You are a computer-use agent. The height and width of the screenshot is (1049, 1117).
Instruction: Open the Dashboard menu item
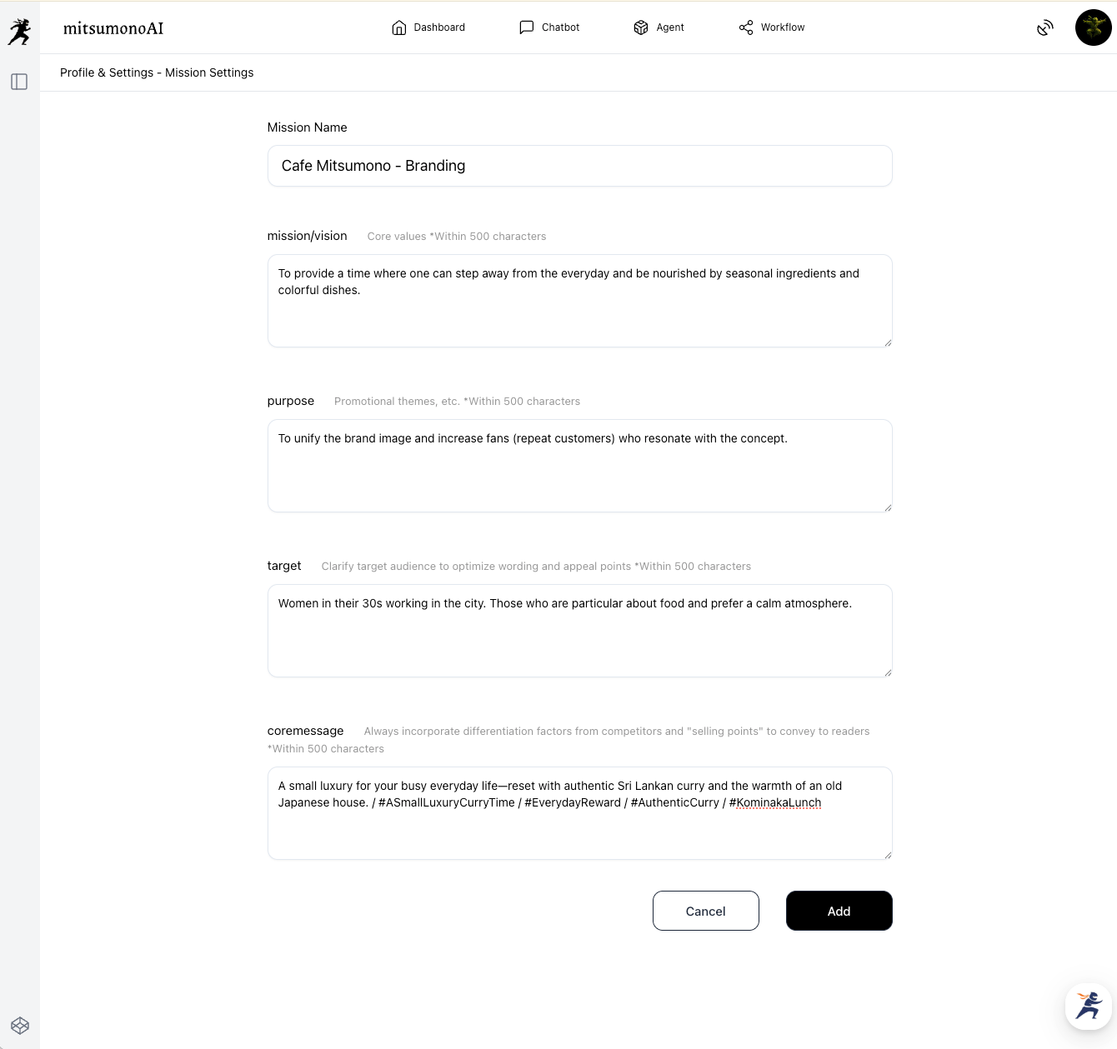[x=439, y=27]
